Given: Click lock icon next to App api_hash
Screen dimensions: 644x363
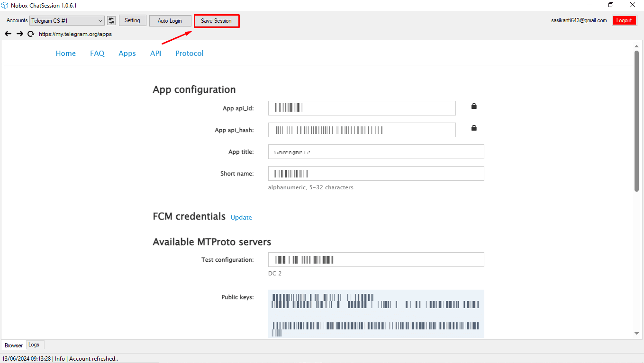Looking at the screenshot, I should [x=474, y=128].
